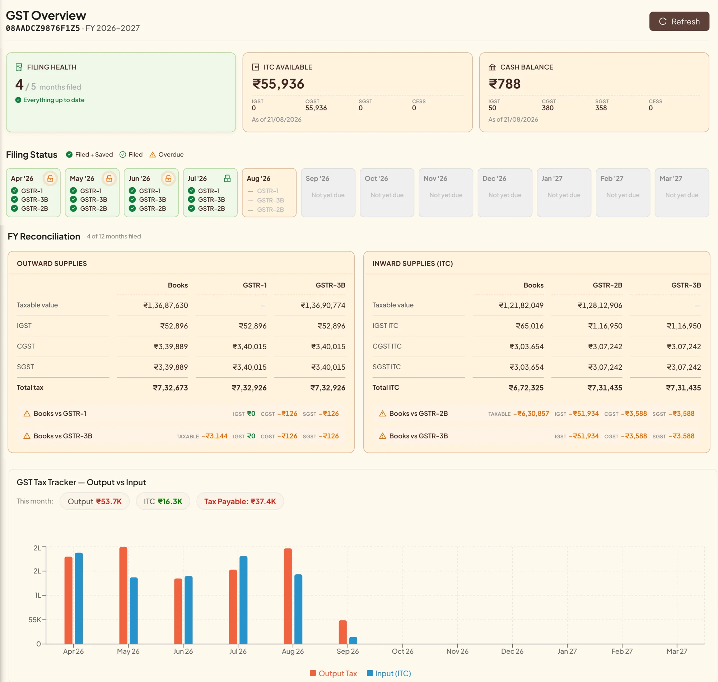Click '4 of 12 months filed' text
The height and width of the screenshot is (682, 718).
pos(114,236)
